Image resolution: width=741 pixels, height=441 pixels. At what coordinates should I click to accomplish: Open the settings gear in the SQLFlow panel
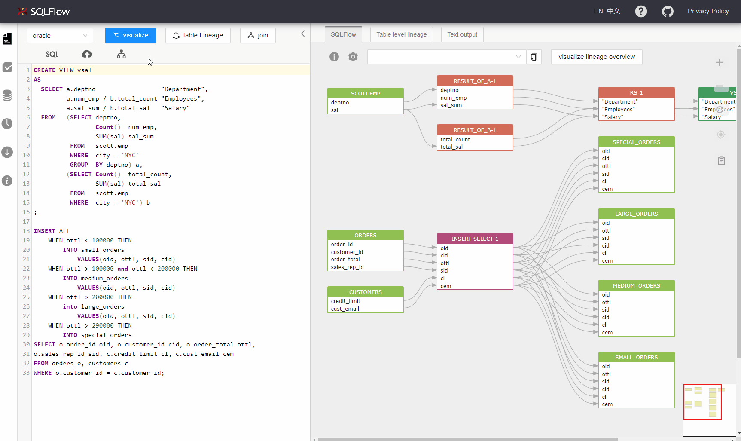tap(353, 56)
